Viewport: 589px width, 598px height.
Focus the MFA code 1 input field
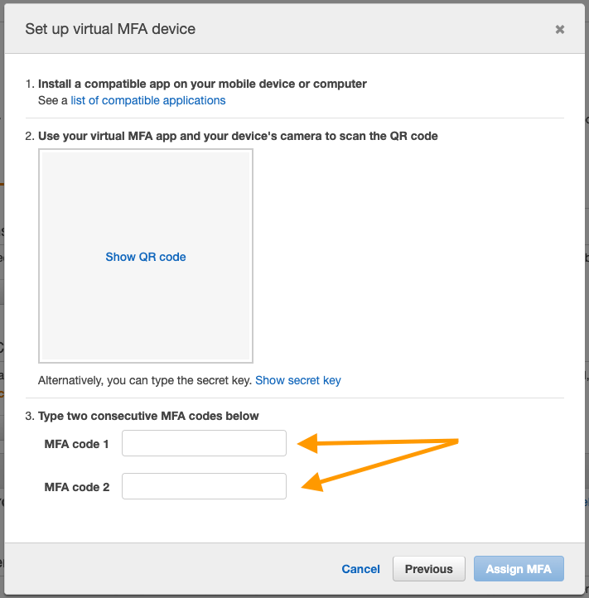pyautogui.click(x=204, y=443)
